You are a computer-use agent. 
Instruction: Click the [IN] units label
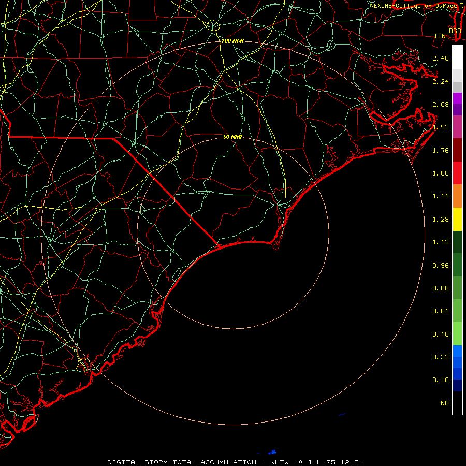point(442,36)
